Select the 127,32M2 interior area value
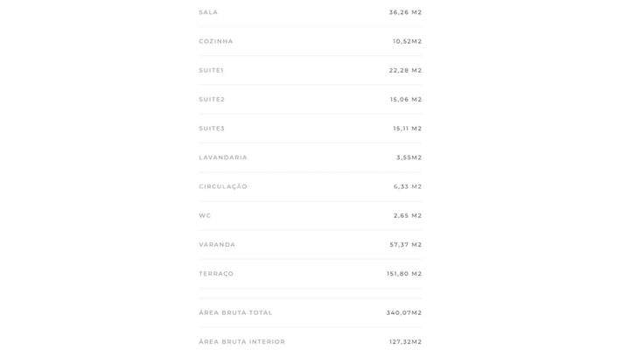The height and width of the screenshot is (350, 622). tap(405, 341)
